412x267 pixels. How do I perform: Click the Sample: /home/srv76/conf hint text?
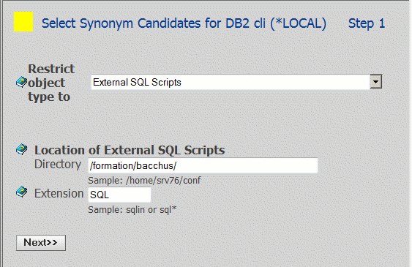(144, 181)
